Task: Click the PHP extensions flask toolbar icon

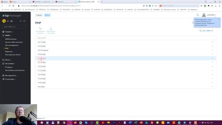Action: [x=51, y=31]
